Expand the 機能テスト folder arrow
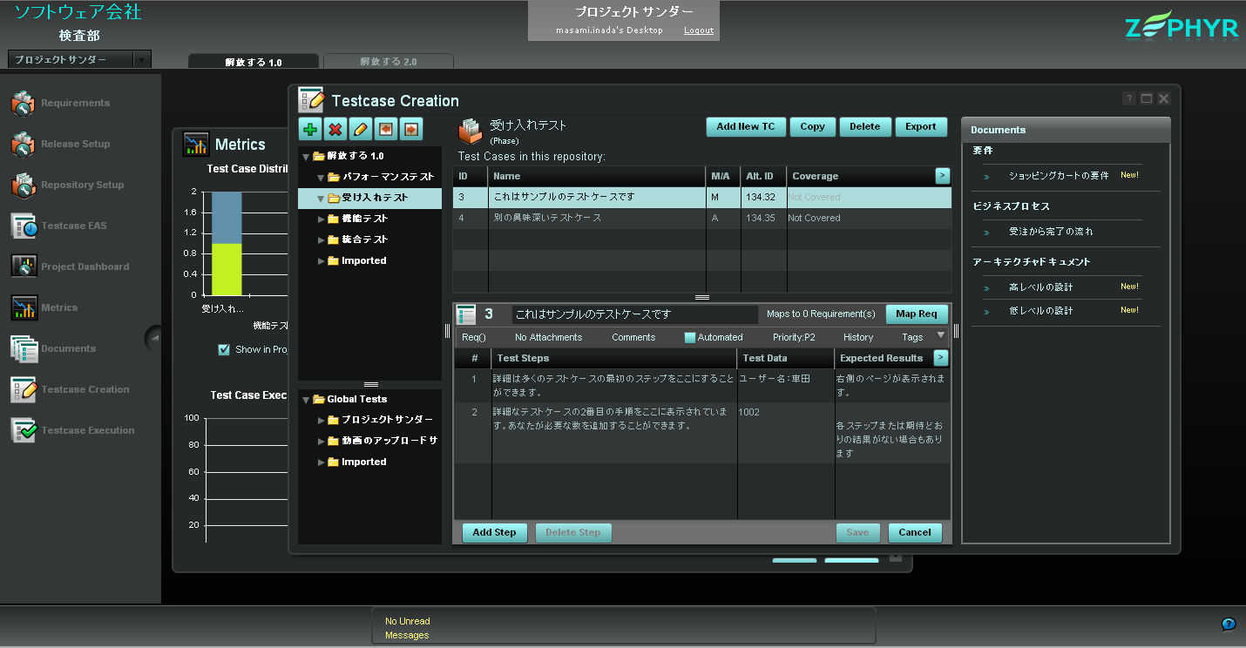Screen dimensions: 1246x648 [x=321, y=219]
